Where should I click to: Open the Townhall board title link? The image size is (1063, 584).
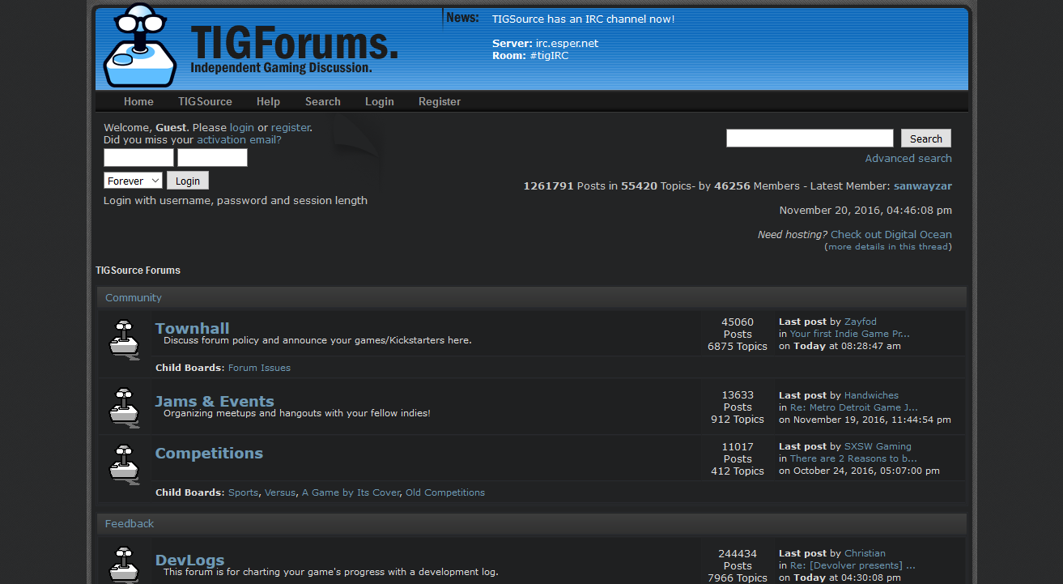coord(192,328)
